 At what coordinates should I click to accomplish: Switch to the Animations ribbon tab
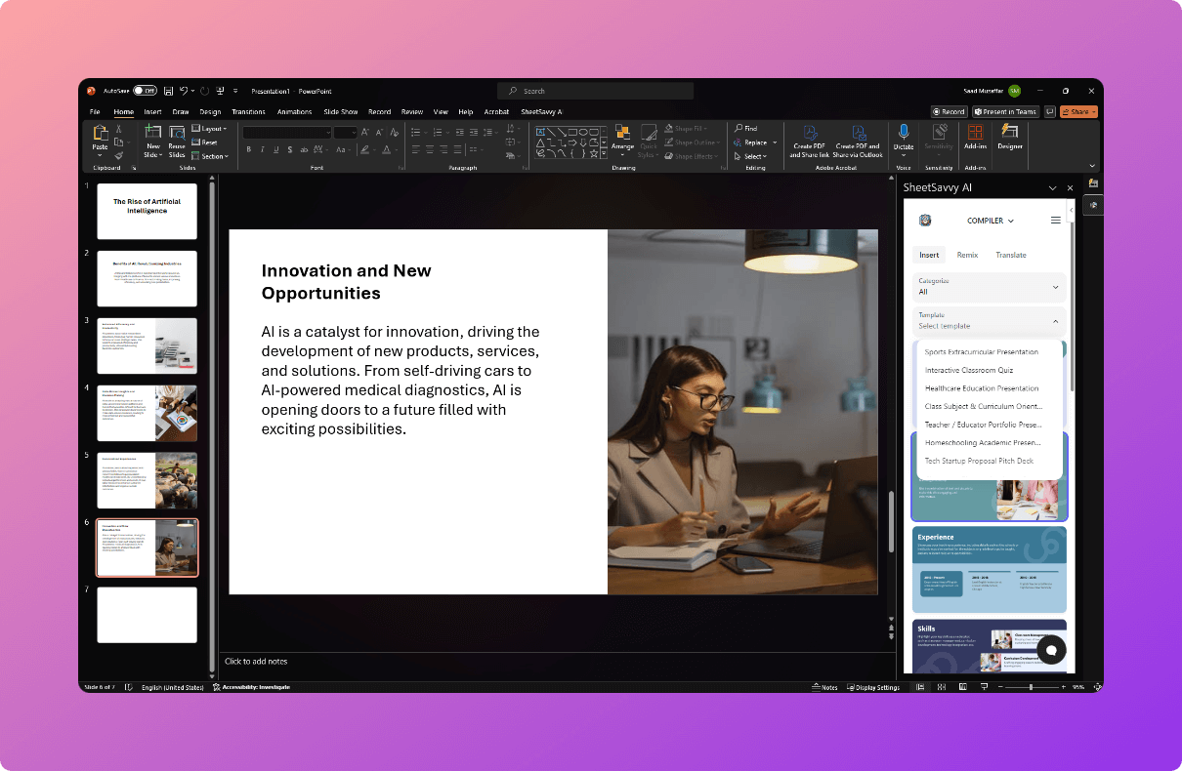point(295,111)
